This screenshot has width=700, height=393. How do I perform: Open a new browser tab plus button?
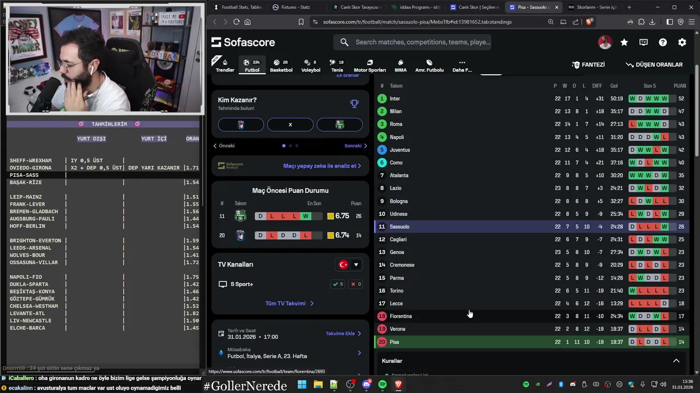[x=629, y=7]
